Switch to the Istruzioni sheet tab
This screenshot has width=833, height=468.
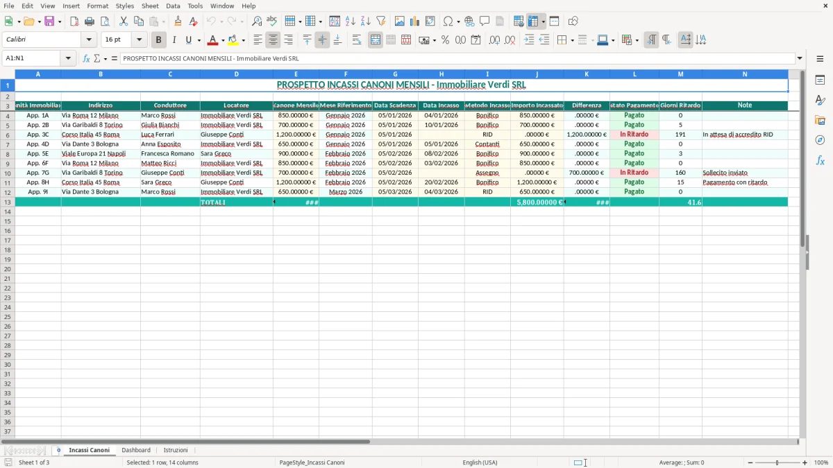176,451
